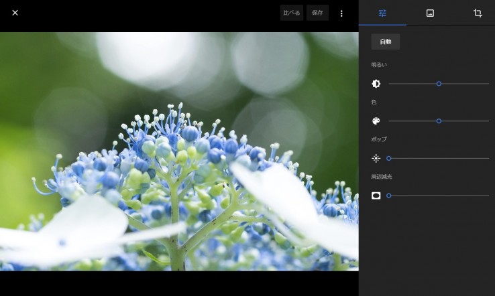The height and width of the screenshot is (296, 495).
Task: Open the filters tab with image icon
Action: click(x=430, y=13)
